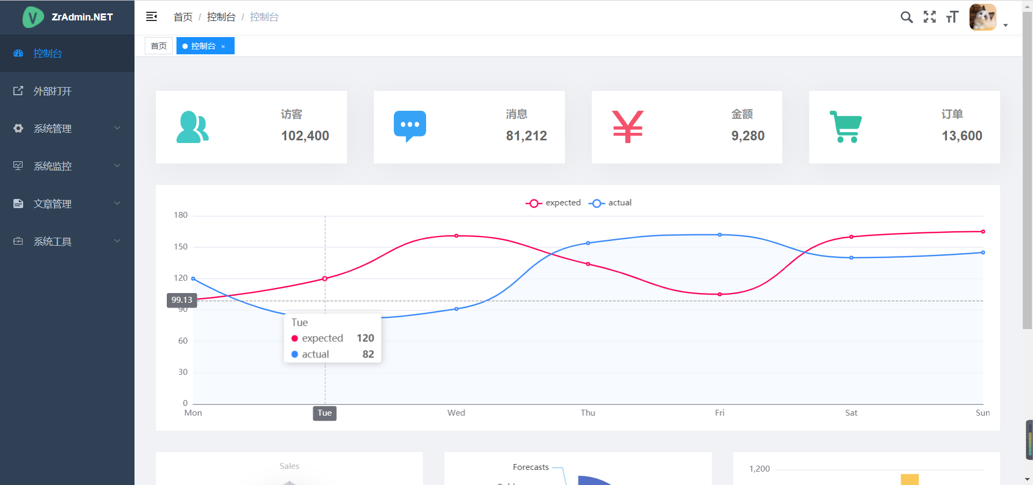
Task: Toggle the expected series in chart legend
Action: [554, 203]
